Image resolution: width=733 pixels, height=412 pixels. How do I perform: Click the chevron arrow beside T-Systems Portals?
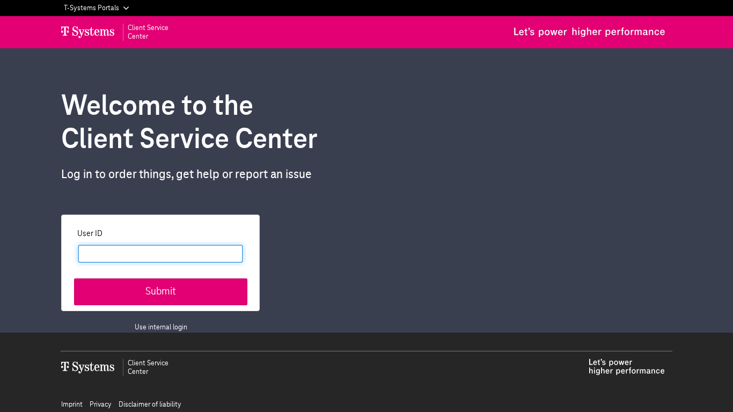126,8
